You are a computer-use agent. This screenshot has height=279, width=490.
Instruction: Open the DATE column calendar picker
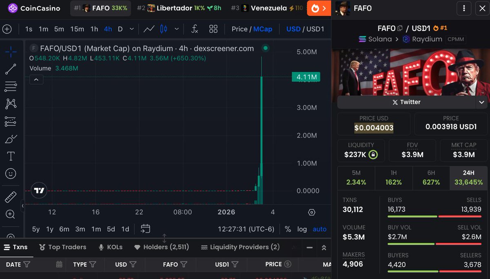tap(60, 264)
